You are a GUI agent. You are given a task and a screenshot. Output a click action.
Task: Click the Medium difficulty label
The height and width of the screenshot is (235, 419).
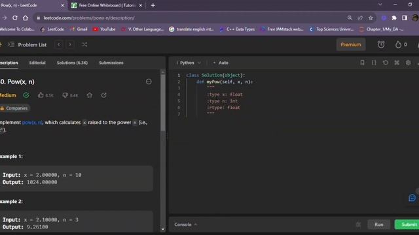point(8,95)
